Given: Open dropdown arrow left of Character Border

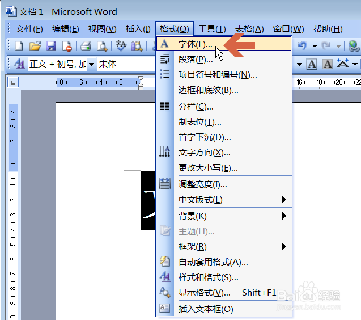Looking at the screenshot, I should pyautogui.click(x=299, y=64).
